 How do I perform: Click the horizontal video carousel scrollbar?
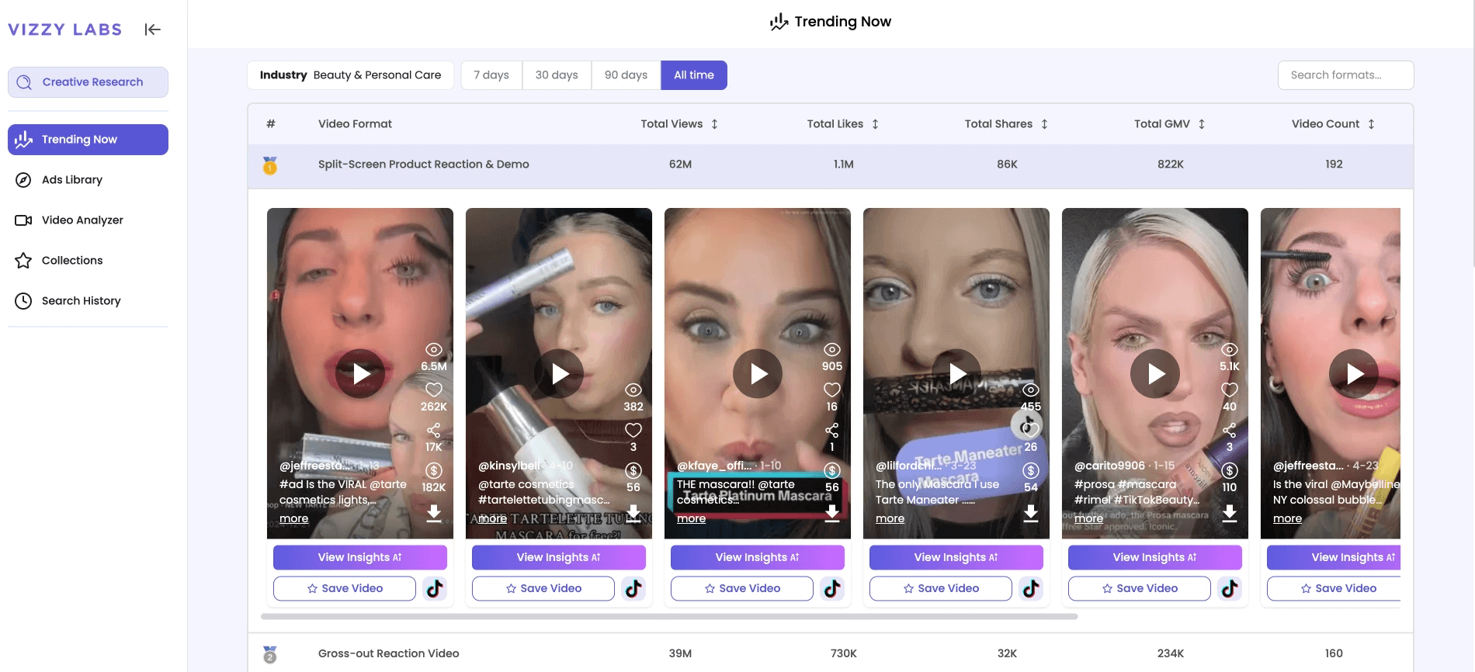tap(669, 617)
